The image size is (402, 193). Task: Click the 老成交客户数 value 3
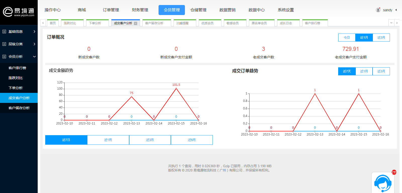coord(263,49)
